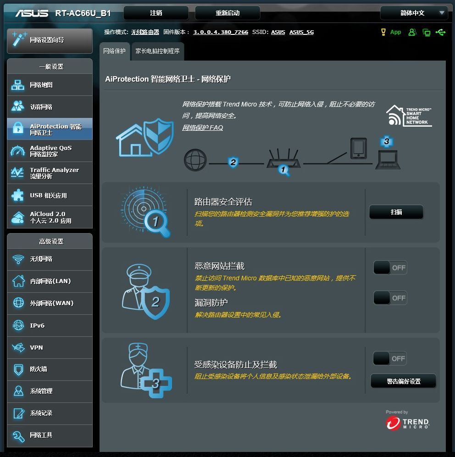Screen dimensions: 455x457
Task: Click the AiCloud 2.0 cloud icon
Action: pos(18,217)
